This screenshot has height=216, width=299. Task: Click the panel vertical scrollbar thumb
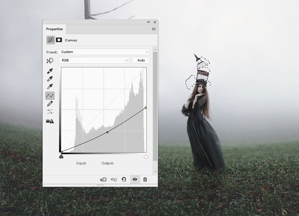[x=155, y=107]
